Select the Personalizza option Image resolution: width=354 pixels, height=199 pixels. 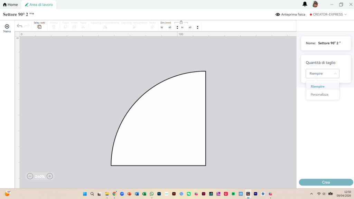pos(319,94)
